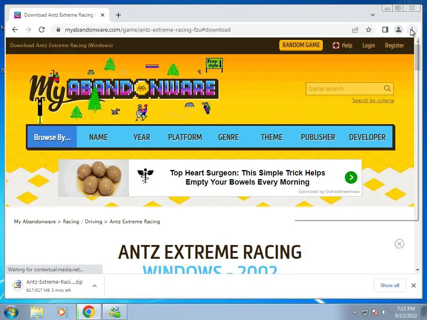Open a new browser tab
The width and height of the screenshot is (427, 320).
[118, 15]
